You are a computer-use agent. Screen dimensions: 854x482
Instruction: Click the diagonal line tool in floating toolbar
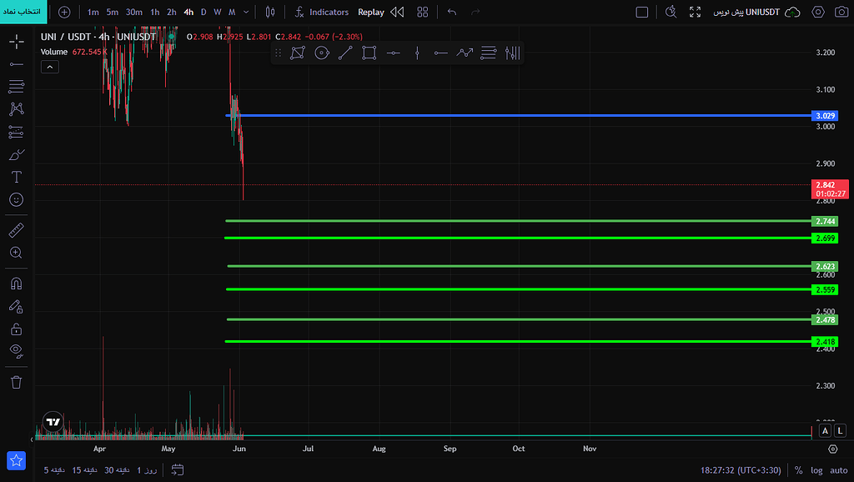(x=345, y=53)
